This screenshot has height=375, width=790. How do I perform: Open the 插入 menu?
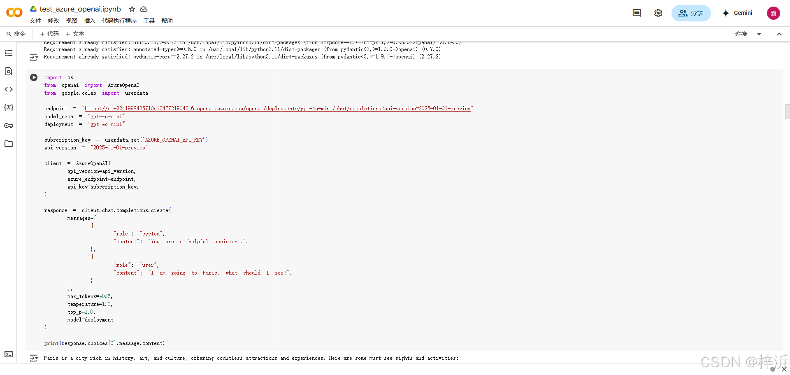(x=90, y=21)
